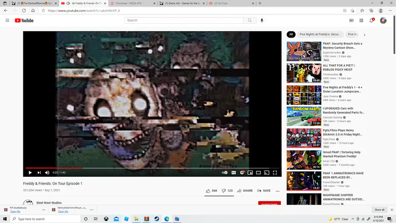The image size is (396, 223).
Task: Share this video
Action: 245,191
